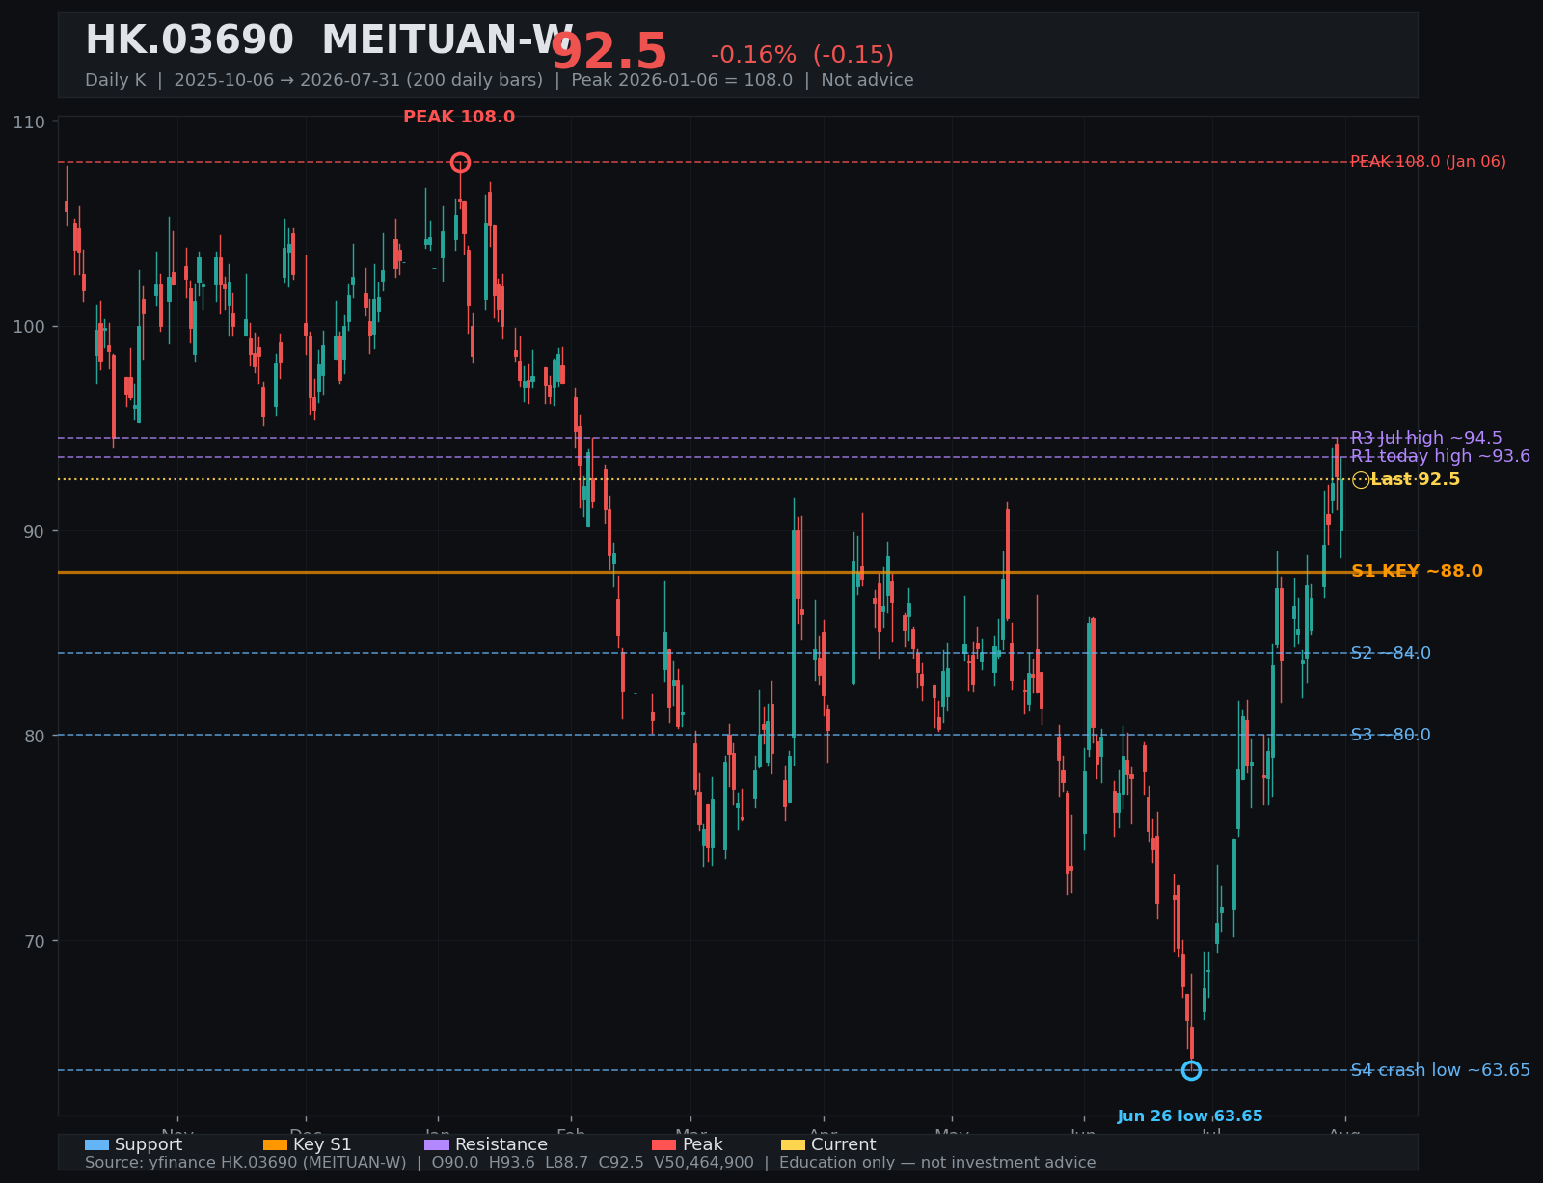Click the "S2 ~84.0" support label

[1391, 654]
